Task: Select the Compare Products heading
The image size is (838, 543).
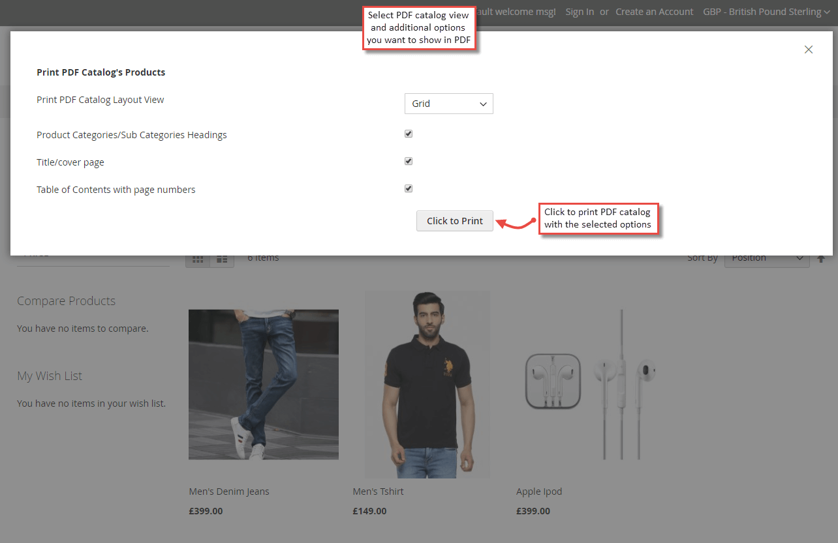Action: pyautogui.click(x=66, y=301)
